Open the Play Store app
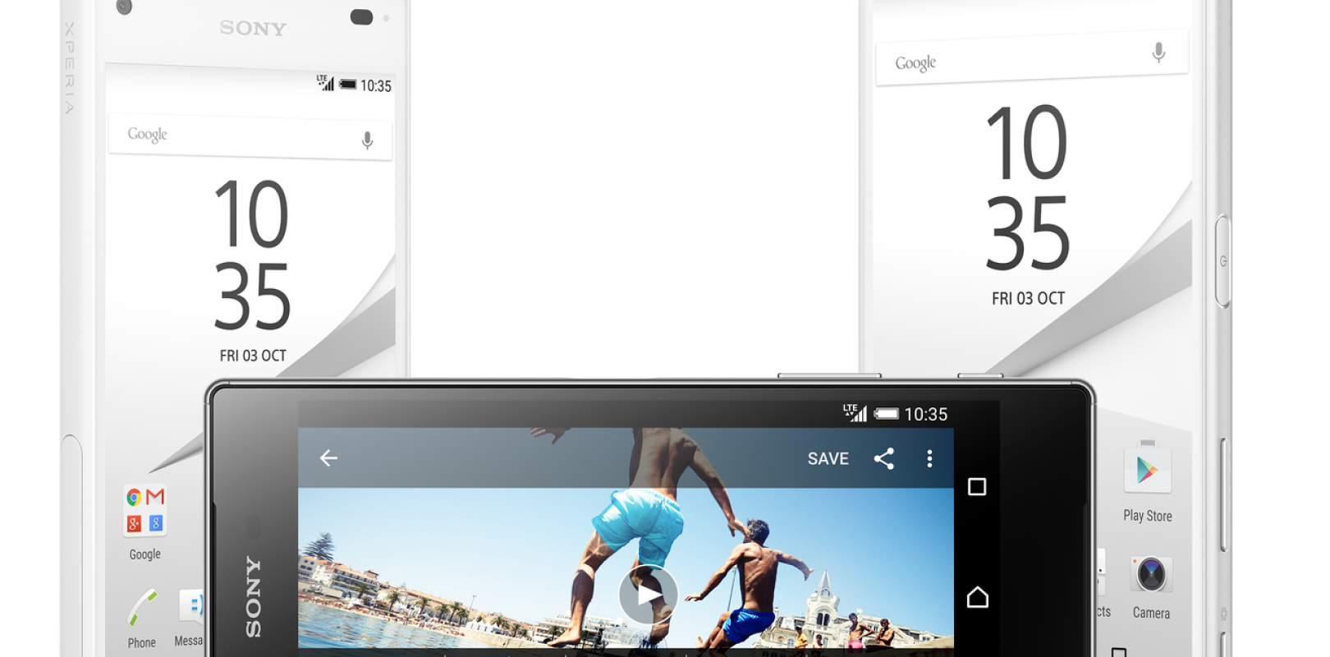The image size is (1330, 657). point(1147,471)
